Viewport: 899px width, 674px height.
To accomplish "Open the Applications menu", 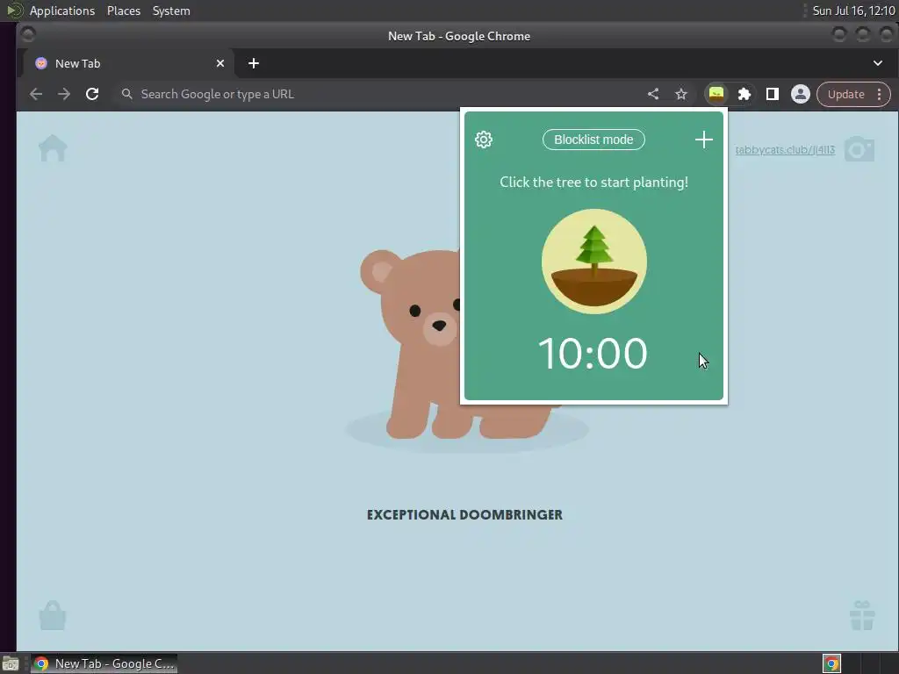I will (62, 11).
